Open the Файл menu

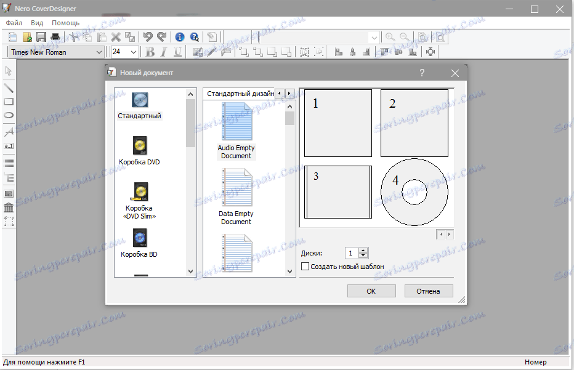(14, 23)
